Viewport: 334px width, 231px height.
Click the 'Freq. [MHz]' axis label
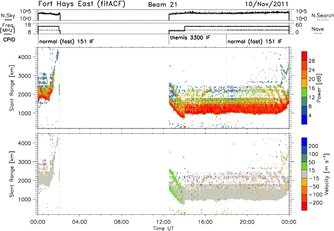point(8,28)
